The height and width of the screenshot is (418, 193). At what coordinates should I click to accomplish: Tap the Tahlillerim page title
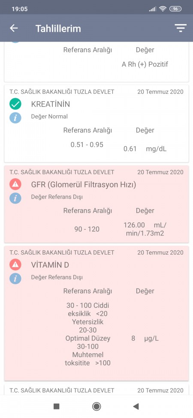58,29
